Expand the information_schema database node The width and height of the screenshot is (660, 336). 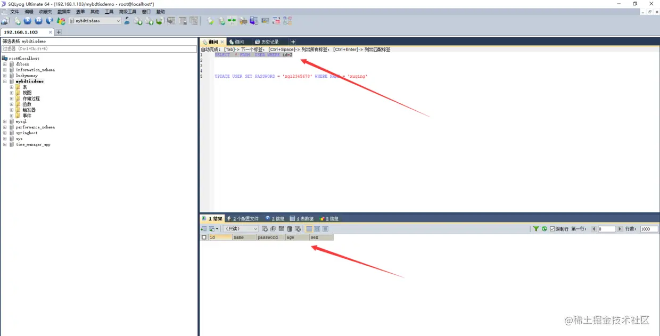pos(5,70)
